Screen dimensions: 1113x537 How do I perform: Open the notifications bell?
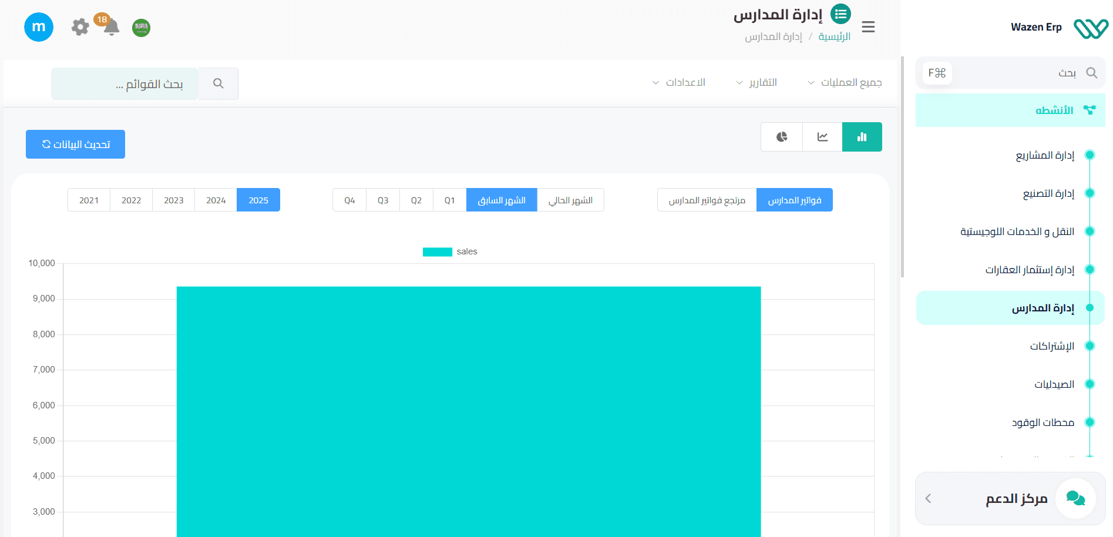pos(111,27)
